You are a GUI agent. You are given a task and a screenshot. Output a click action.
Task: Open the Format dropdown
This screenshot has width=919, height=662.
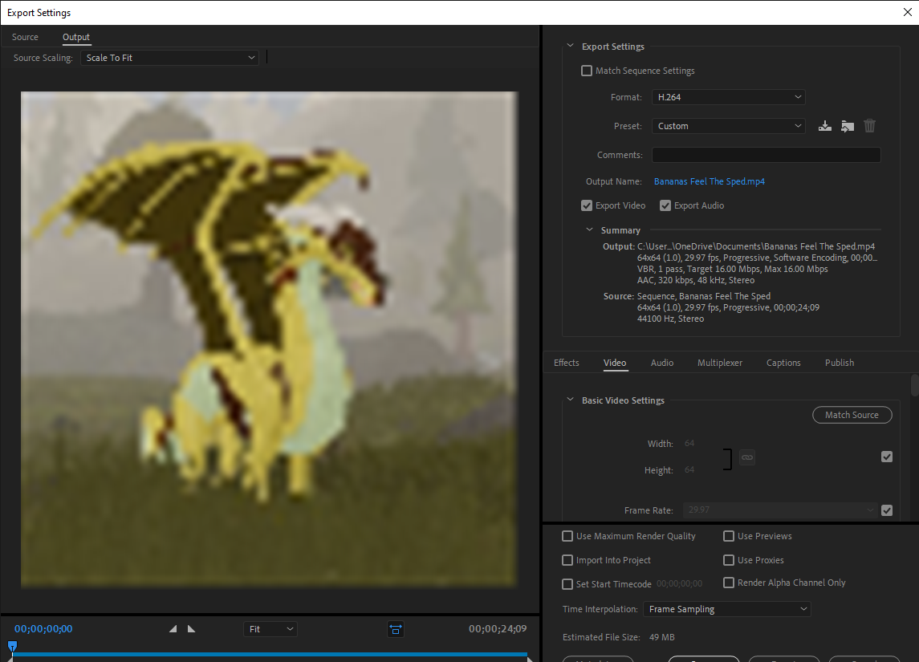pos(727,96)
